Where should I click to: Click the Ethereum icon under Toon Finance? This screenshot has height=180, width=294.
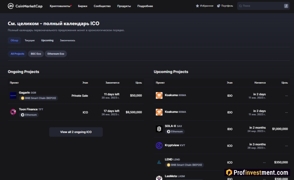22,115
